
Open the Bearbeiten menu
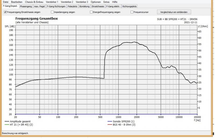point(17,2)
